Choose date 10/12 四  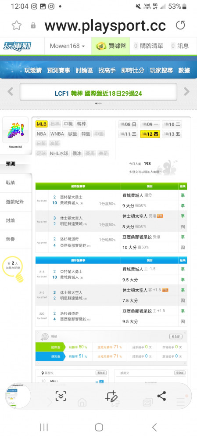point(150,134)
